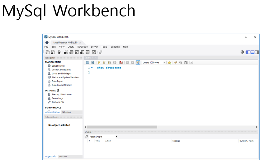Open the Server menu
Image resolution: width=261 pixels, height=161 pixels.
[94, 47]
